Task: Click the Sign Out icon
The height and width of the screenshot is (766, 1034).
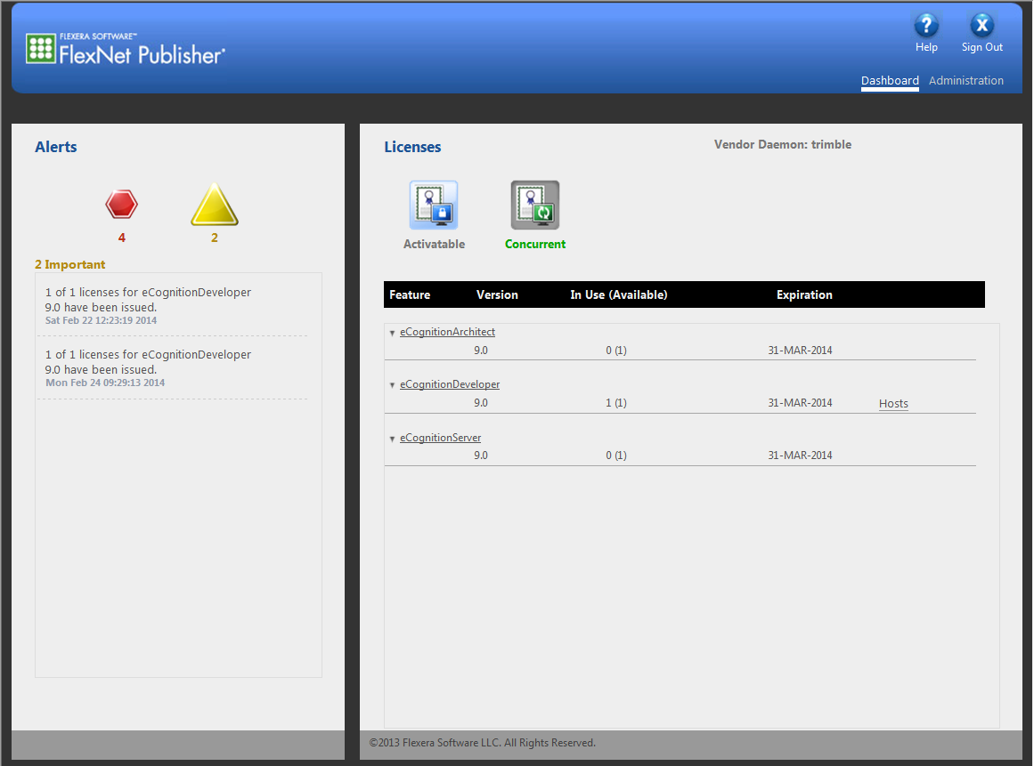Action: coord(982,25)
